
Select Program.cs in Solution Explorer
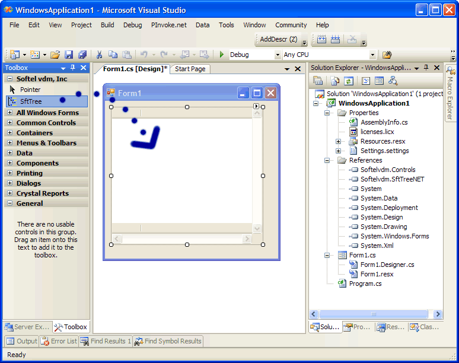365,284
